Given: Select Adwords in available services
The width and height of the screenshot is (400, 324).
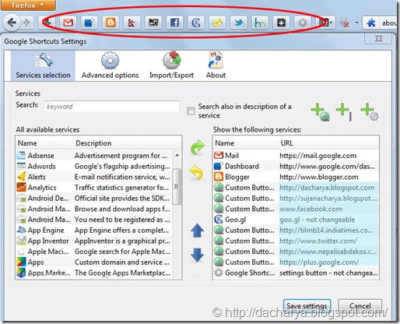Looking at the screenshot, I should point(94,166).
